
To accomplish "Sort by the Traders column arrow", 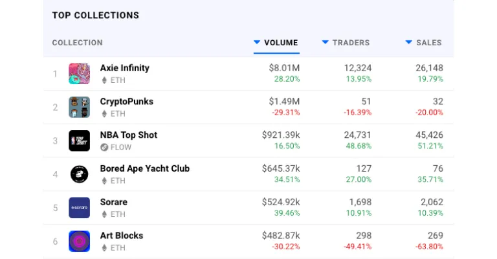I will click(x=326, y=42).
